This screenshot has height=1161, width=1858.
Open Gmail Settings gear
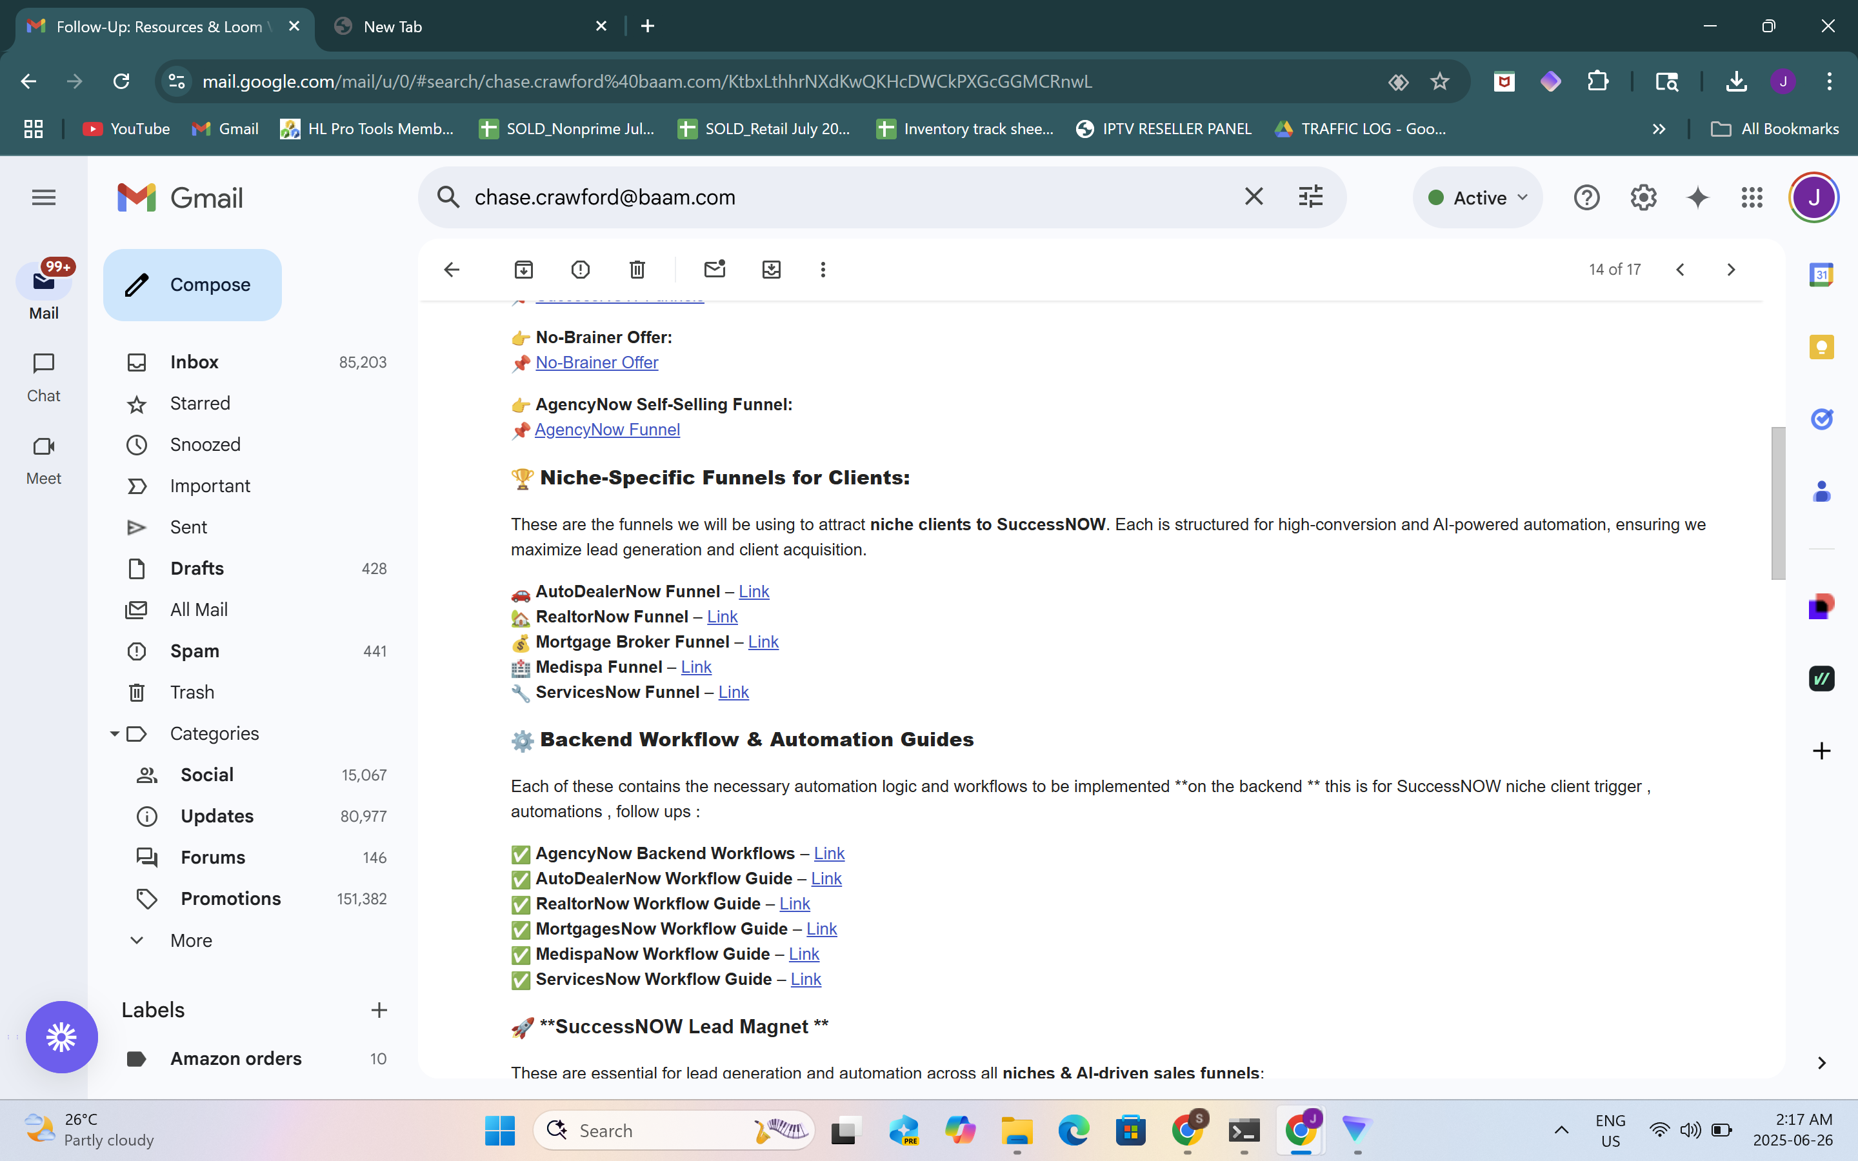[x=1643, y=198]
